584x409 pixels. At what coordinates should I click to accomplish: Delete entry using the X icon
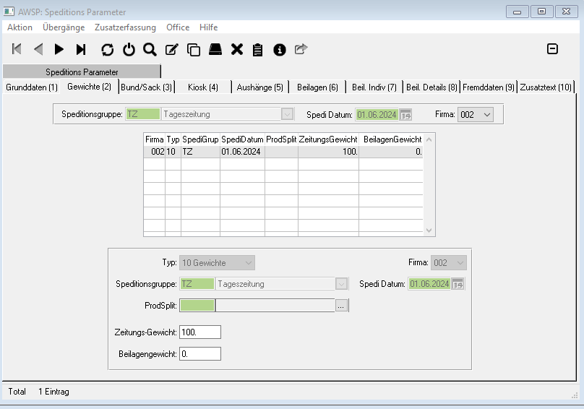tap(236, 49)
